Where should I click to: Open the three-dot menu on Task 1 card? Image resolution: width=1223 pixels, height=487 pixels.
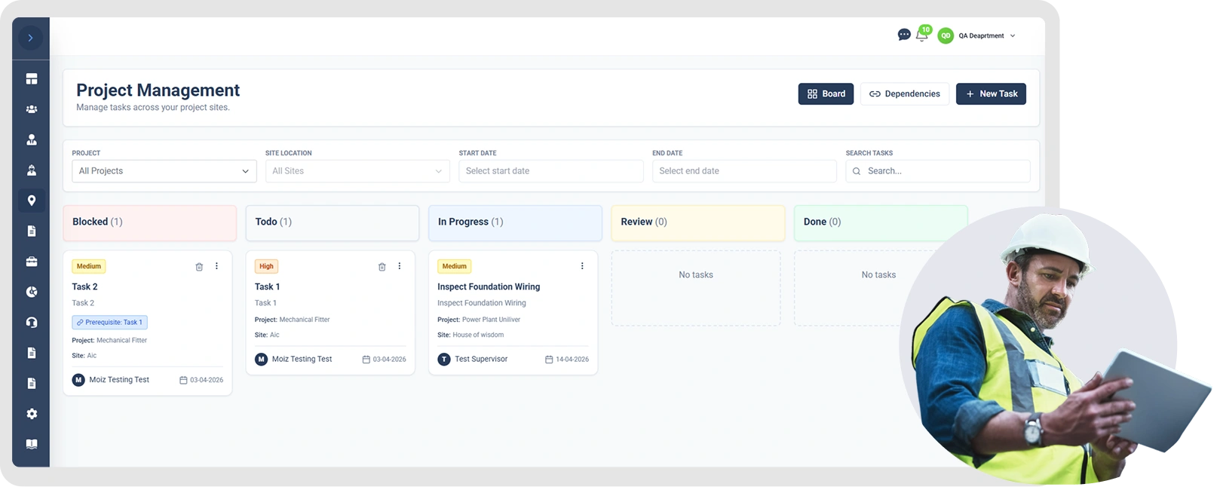tap(400, 266)
